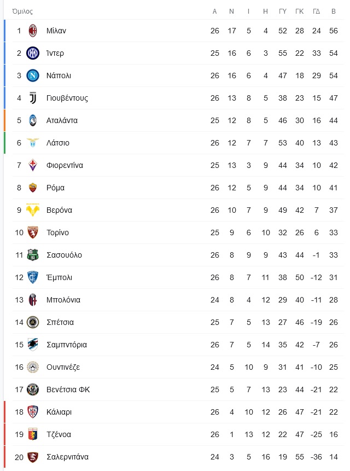The width and height of the screenshot is (350, 471).
Task: Click the Verona yellow logo
Action: point(33,210)
